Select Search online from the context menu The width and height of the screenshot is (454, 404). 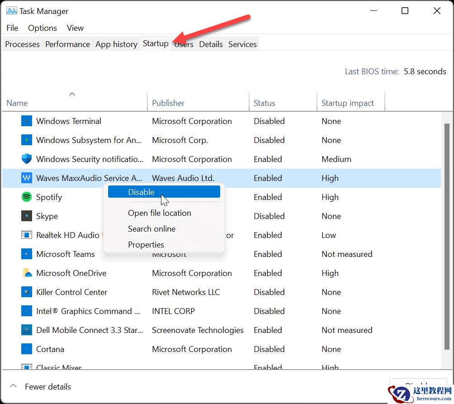click(151, 228)
